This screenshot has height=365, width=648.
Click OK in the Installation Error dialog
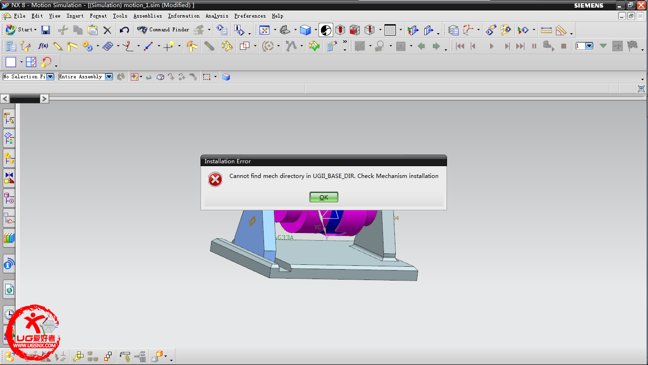pos(324,197)
